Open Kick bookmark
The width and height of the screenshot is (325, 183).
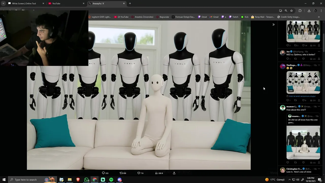point(245,17)
